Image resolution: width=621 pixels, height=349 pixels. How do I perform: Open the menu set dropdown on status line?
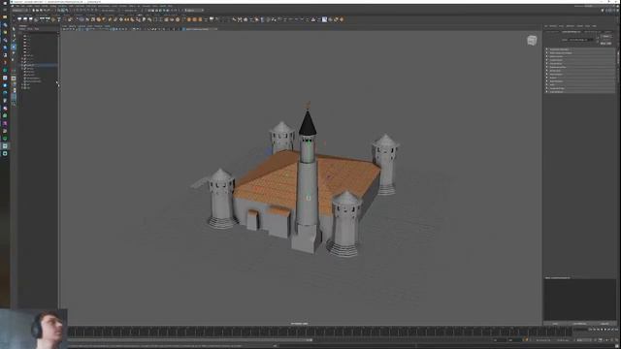19,11
